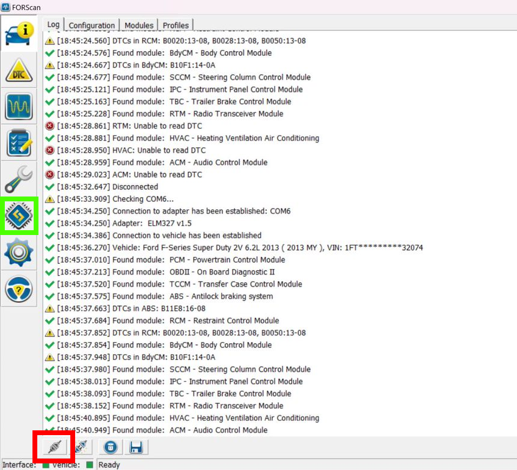Switch to the Configuration tab
This screenshot has width=517, height=470.
coord(91,25)
